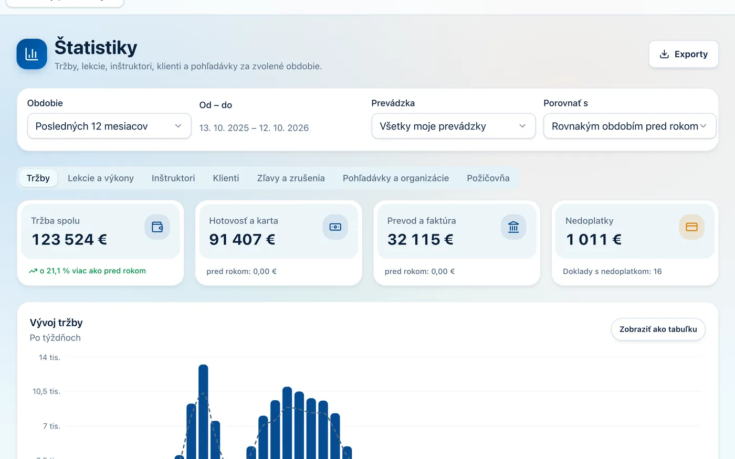Click the trend arrow icon before 21,1 %
The height and width of the screenshot is (459, 735).
pos(33,271)
